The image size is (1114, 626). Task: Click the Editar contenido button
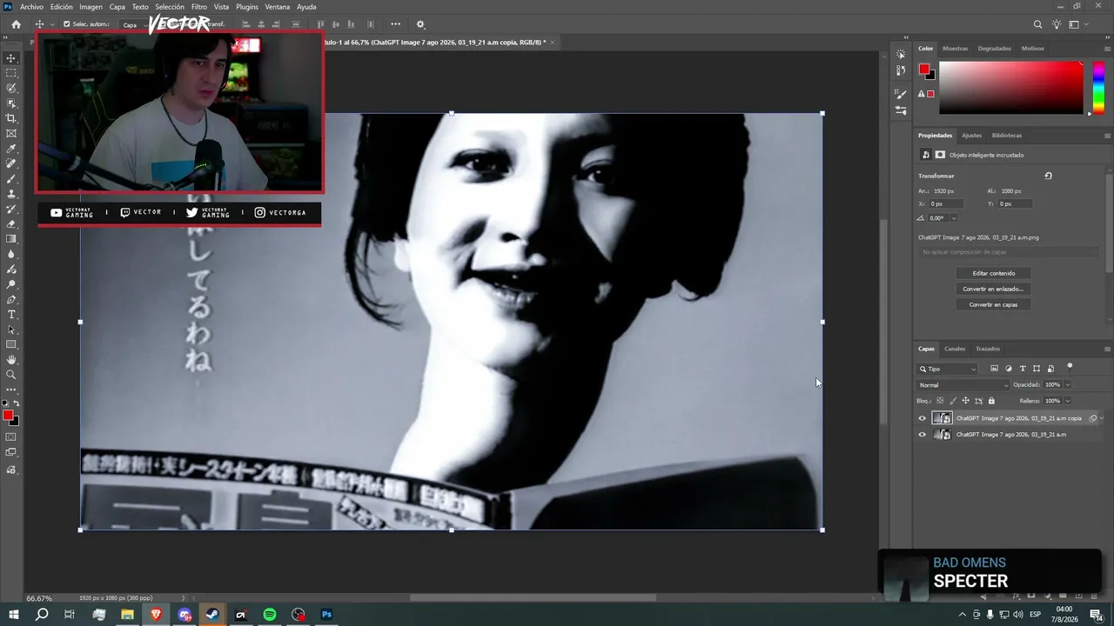coord(993,273)
